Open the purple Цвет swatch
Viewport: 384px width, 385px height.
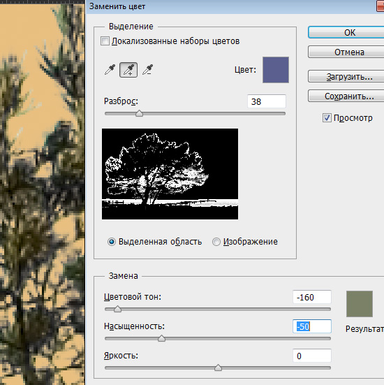(276, 70)
